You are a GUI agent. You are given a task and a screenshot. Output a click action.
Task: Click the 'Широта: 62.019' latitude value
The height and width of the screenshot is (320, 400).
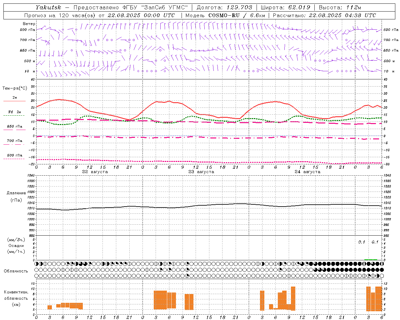tap(285, 7)
